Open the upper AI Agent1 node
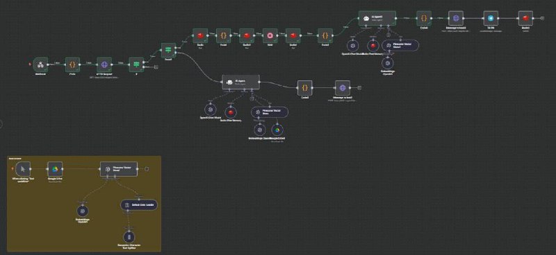The width and height of the screenshot is (556, 255). tap(377, 18)
